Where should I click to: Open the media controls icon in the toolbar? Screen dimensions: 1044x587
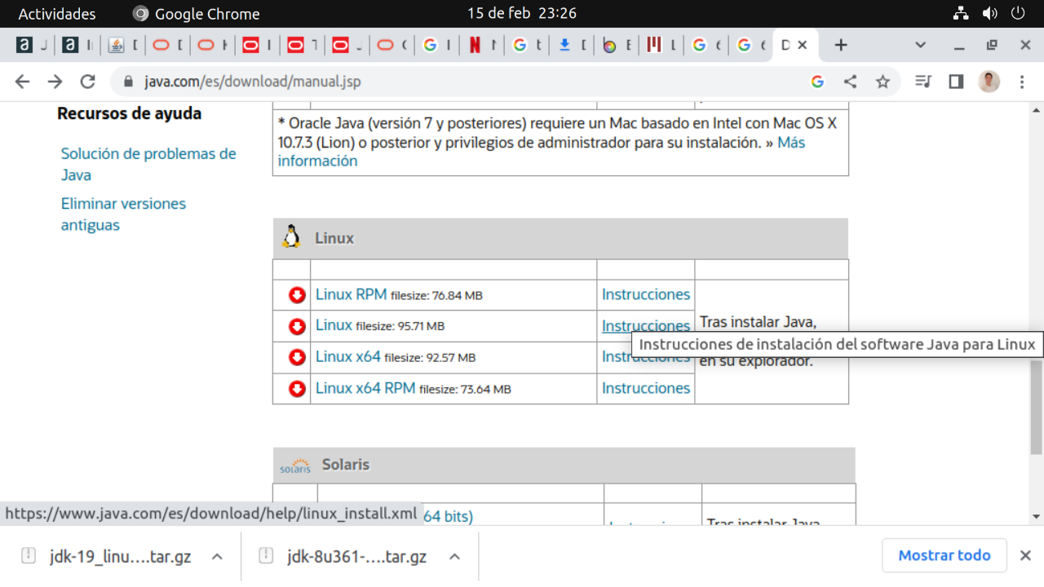click(x=923, y=82)
